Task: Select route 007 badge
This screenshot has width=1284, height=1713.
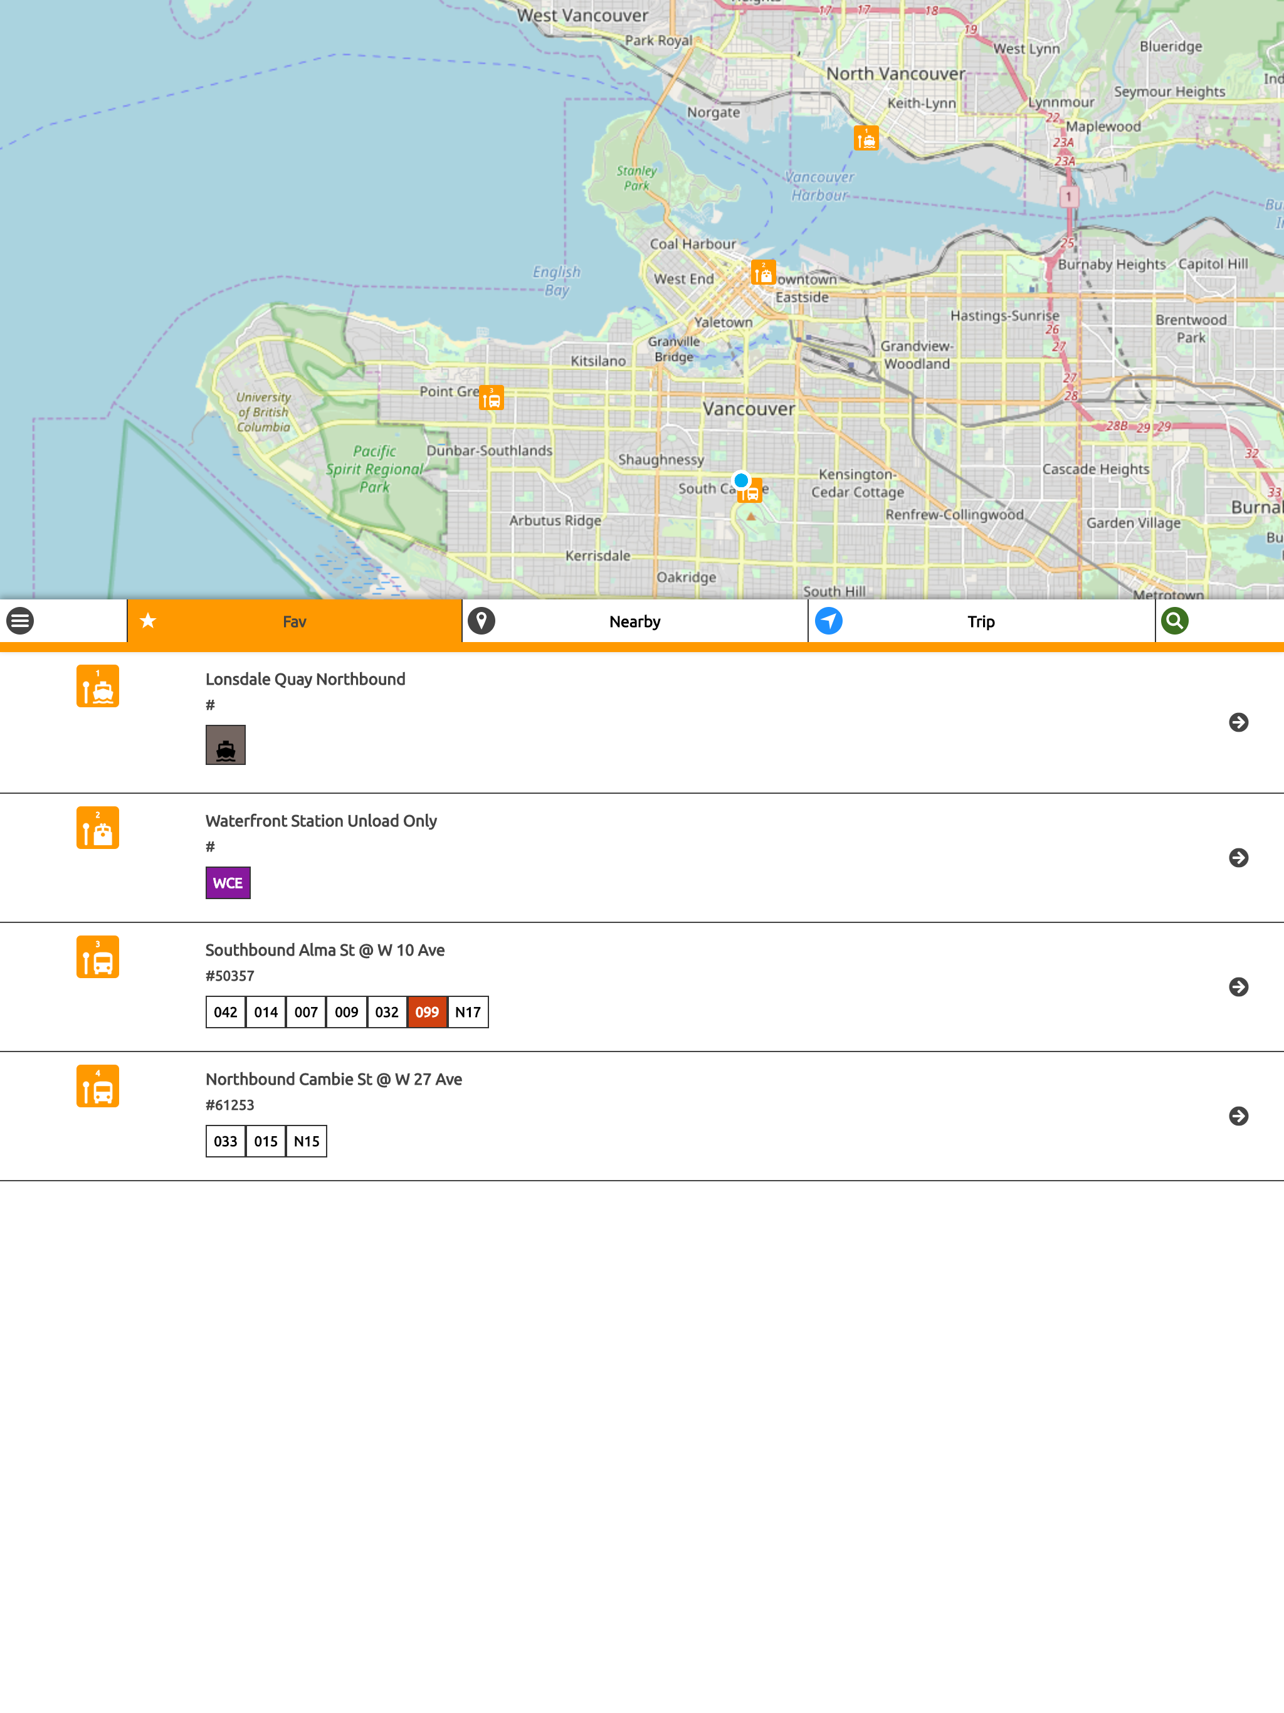Action: pos(306,1012)
